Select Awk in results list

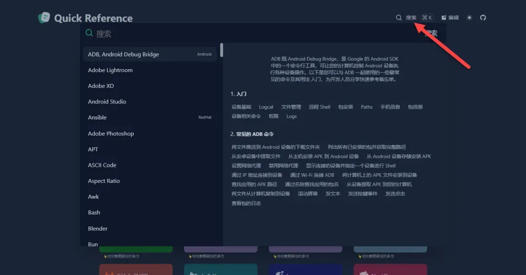coord(150,196)
